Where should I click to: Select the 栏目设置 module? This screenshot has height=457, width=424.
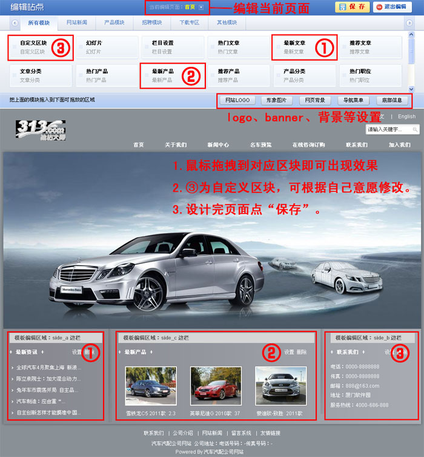173,47
